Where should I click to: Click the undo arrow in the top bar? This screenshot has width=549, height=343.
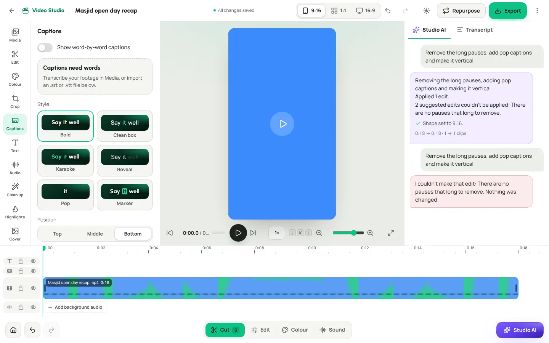click(x=388, y=11)
